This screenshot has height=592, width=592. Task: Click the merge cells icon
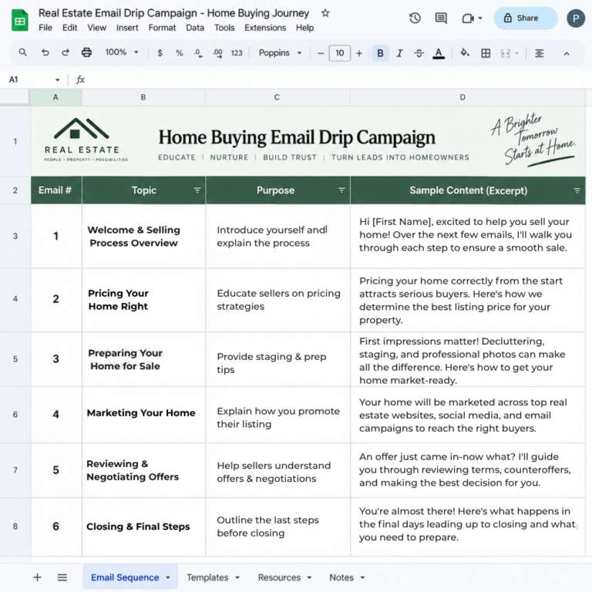click(x=505, y=53)
